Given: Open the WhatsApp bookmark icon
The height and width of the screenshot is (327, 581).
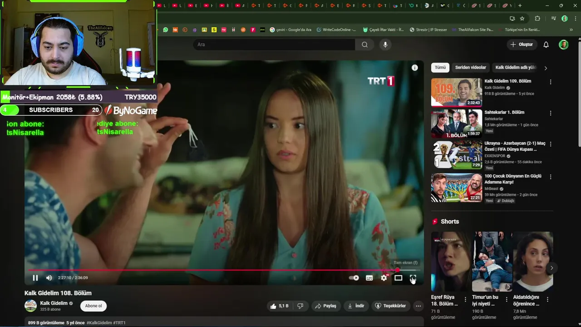Looking at the screenshot, I should pos(165,30).
